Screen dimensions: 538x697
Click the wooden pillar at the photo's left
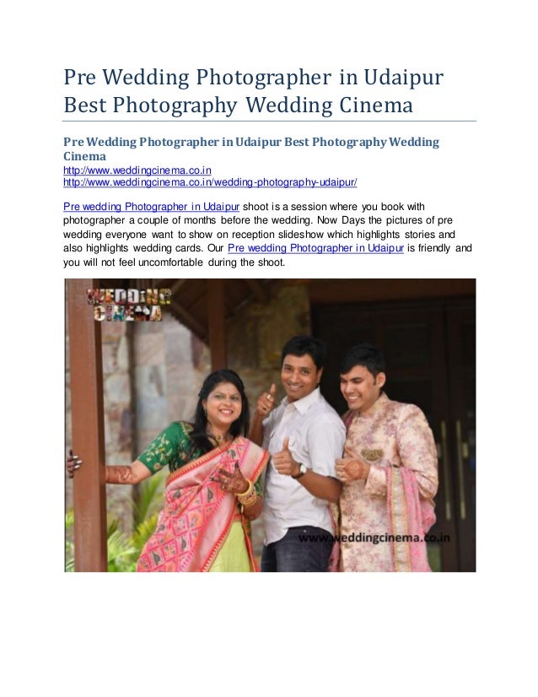(87, 425)
